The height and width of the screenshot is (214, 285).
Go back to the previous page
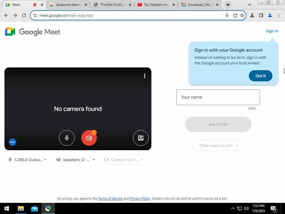click(6, 15)
